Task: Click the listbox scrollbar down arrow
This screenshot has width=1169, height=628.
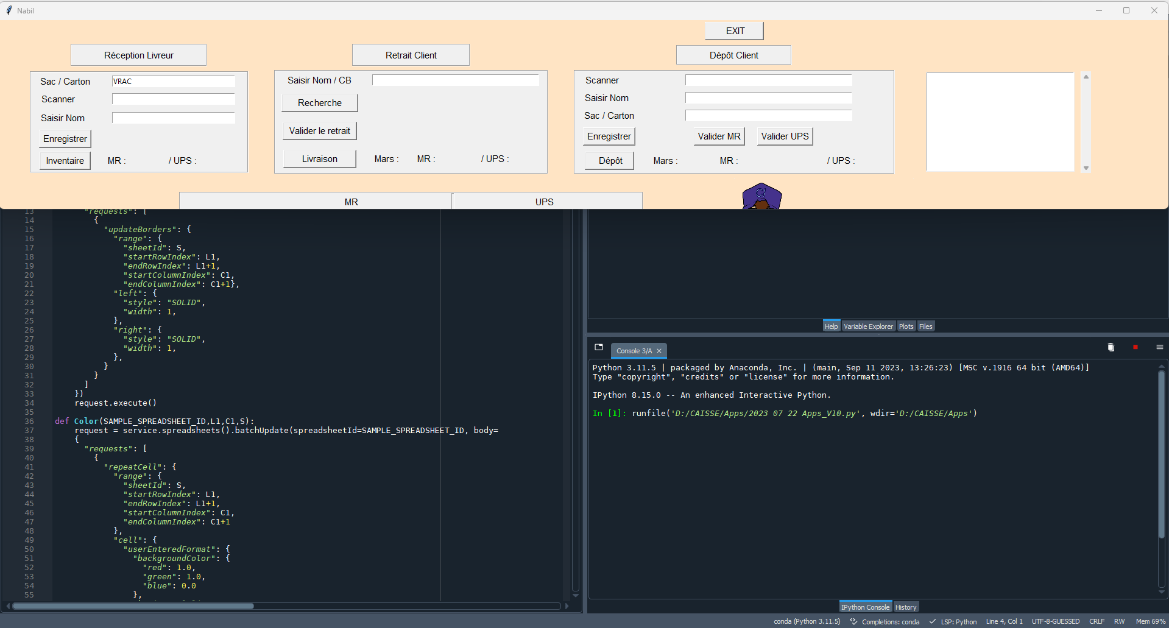Action: (x=1086, y=168)
